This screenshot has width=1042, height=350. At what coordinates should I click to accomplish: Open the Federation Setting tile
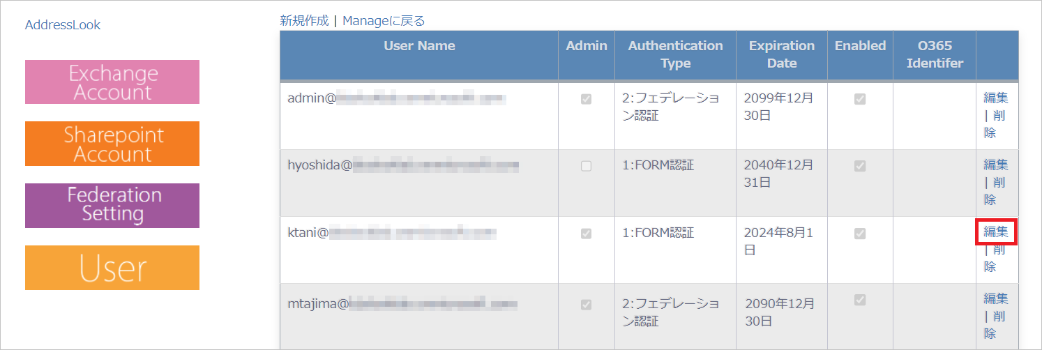click(x=112, y=206)
